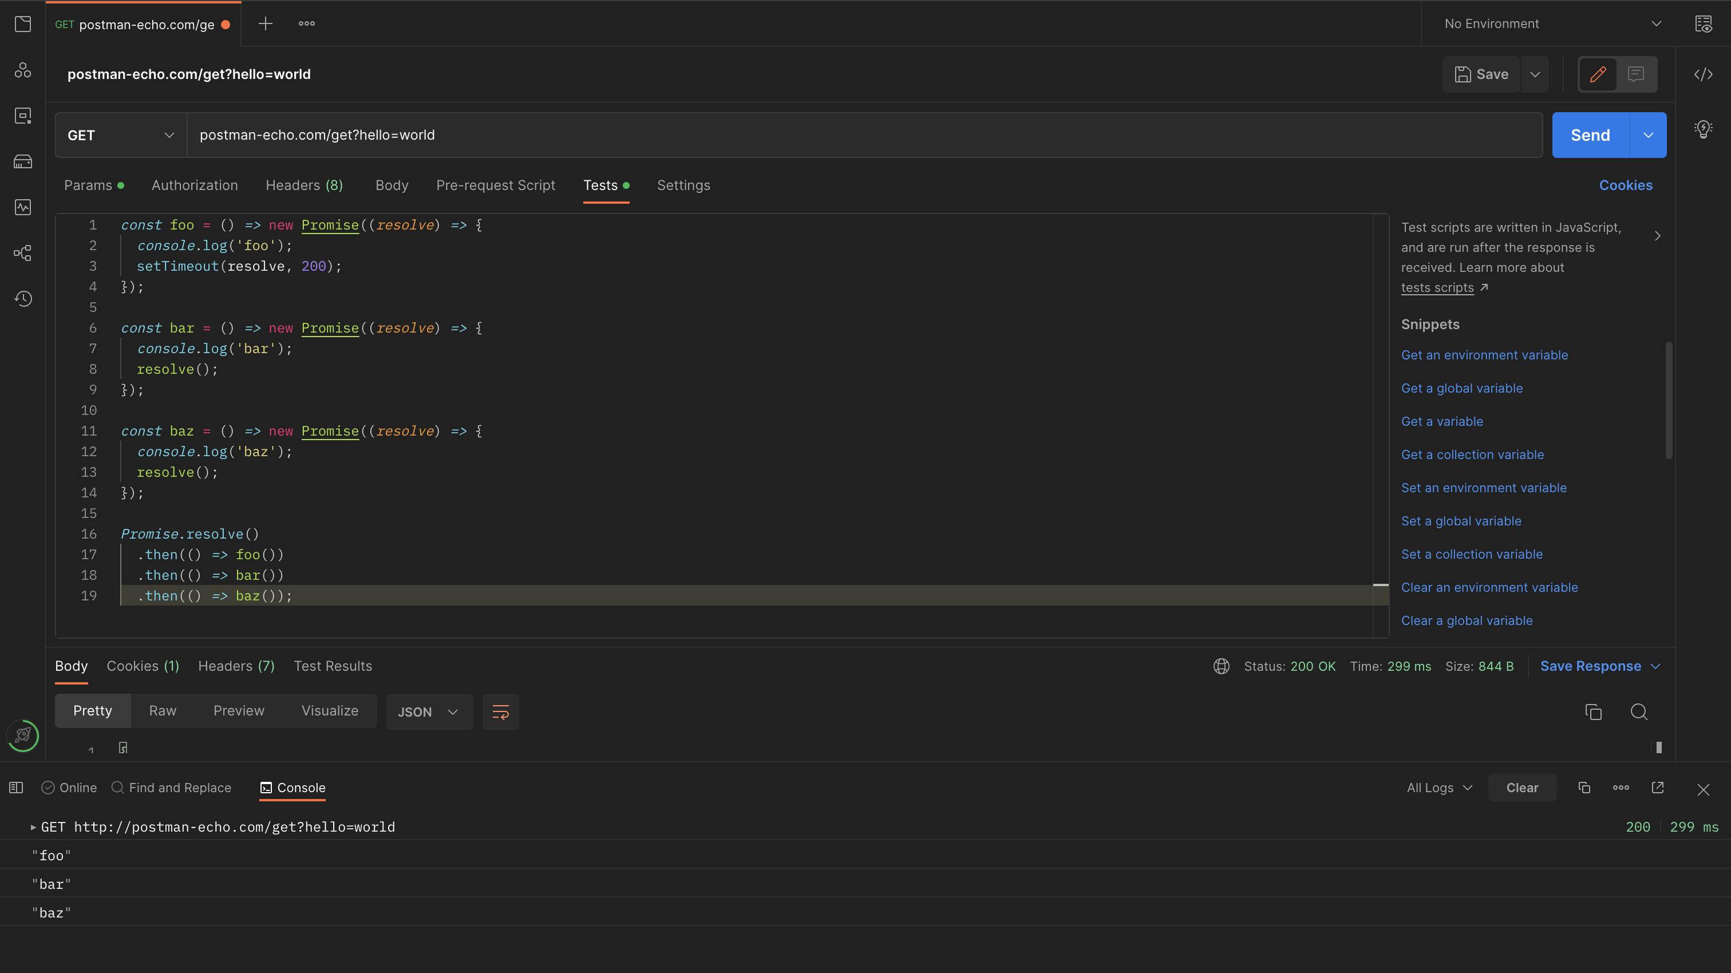This screenshot has height=973, width=1731.
Task: Open Flows from the left sidebar
Action: 22,252
